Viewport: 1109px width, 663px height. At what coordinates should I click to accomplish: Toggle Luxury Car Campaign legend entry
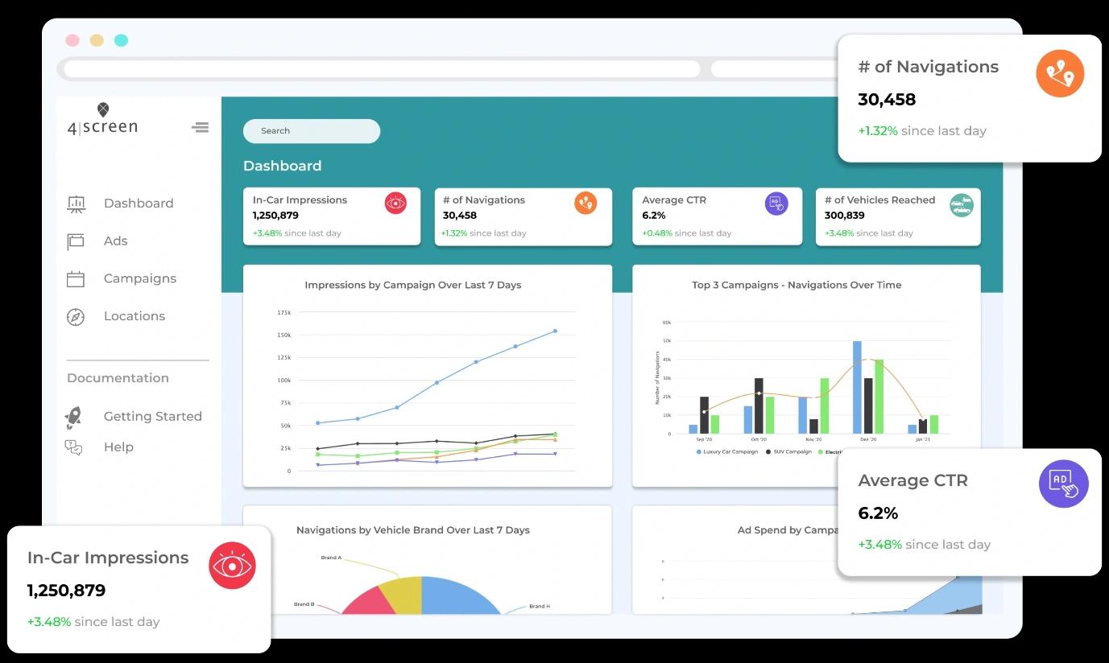[x=727, y=452]
